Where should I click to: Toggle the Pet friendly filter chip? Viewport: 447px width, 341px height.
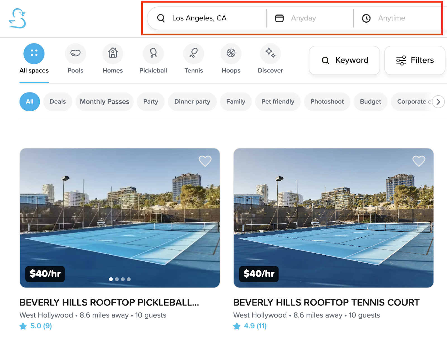click(x=278, y=102)
